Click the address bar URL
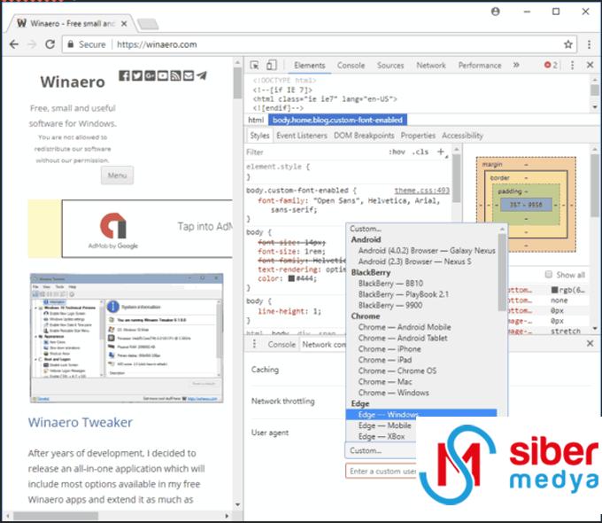This screenshot has width=602, height=523. 157,44
